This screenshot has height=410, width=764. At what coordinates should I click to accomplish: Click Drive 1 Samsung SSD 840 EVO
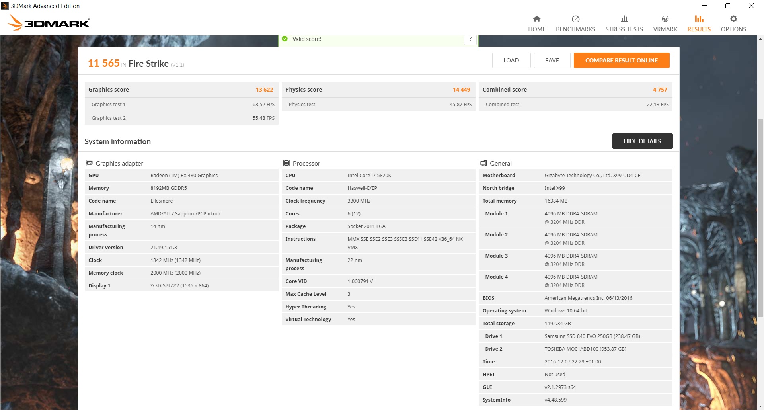tap(592, 336)
